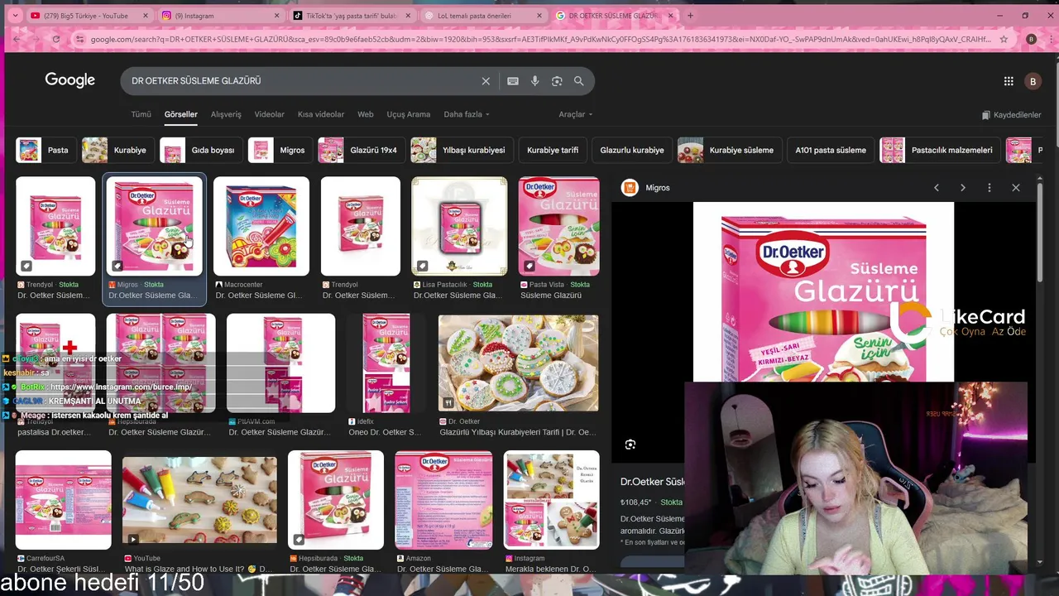Close the Migros image preview panel
The height and width of the screenshot is (596, 1059).
click(x=1016, y=188)
